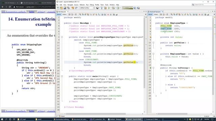Switch EmployeeType.java editor to History view
This screenshot has height=121, width=216.
(156, 14)
